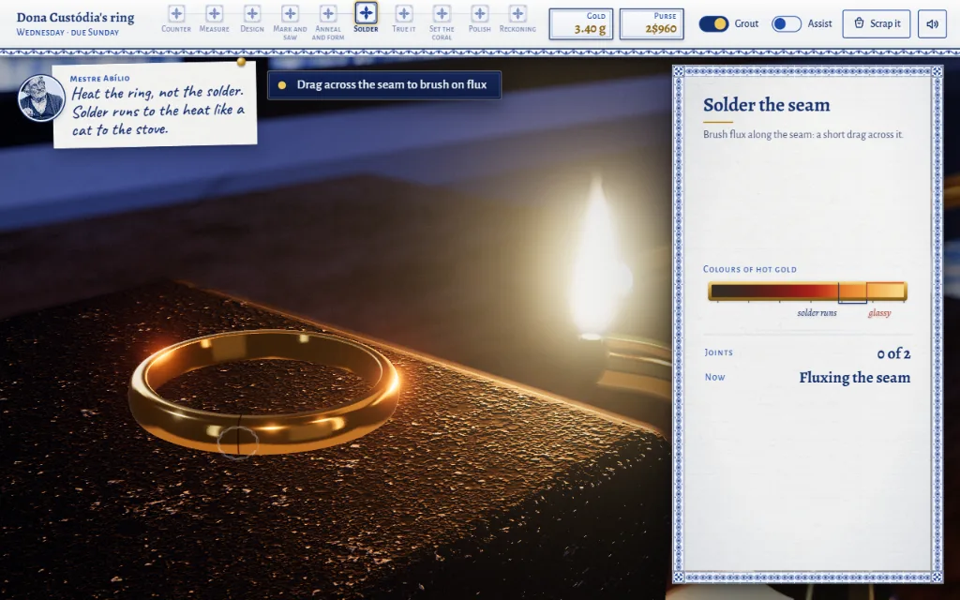Go to the Reckoning step icon
The width and height of the screenshot is (960, 600).
click(517, 13)
